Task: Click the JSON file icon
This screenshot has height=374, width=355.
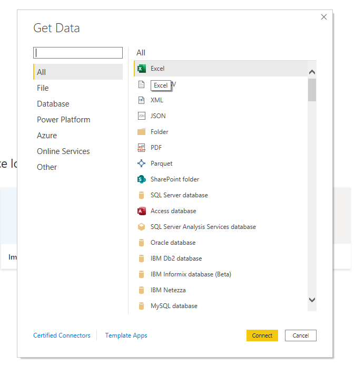Action: pos(142,116)
